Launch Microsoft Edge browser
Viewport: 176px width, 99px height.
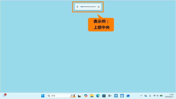point(98,96)
